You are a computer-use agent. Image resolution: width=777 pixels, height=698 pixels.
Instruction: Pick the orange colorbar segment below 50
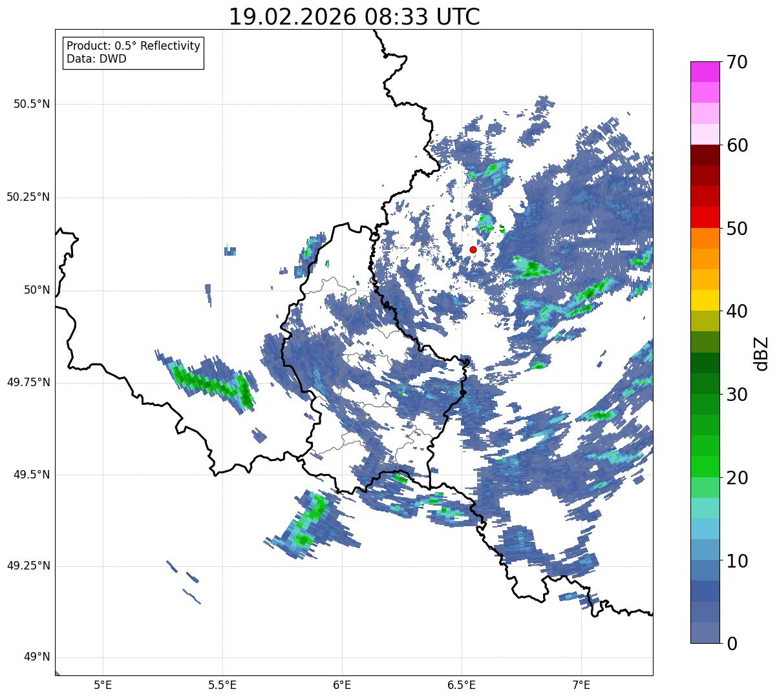tap(705, 238)
